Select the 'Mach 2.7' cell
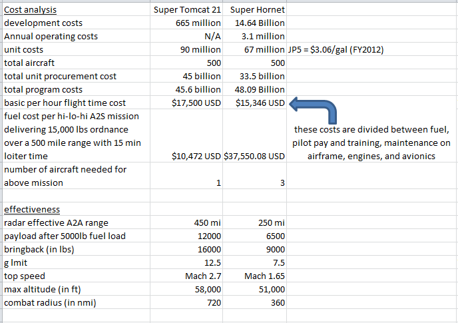Image resolution: width=458 pixels, height=323 pixels. [x=186, y=275]
